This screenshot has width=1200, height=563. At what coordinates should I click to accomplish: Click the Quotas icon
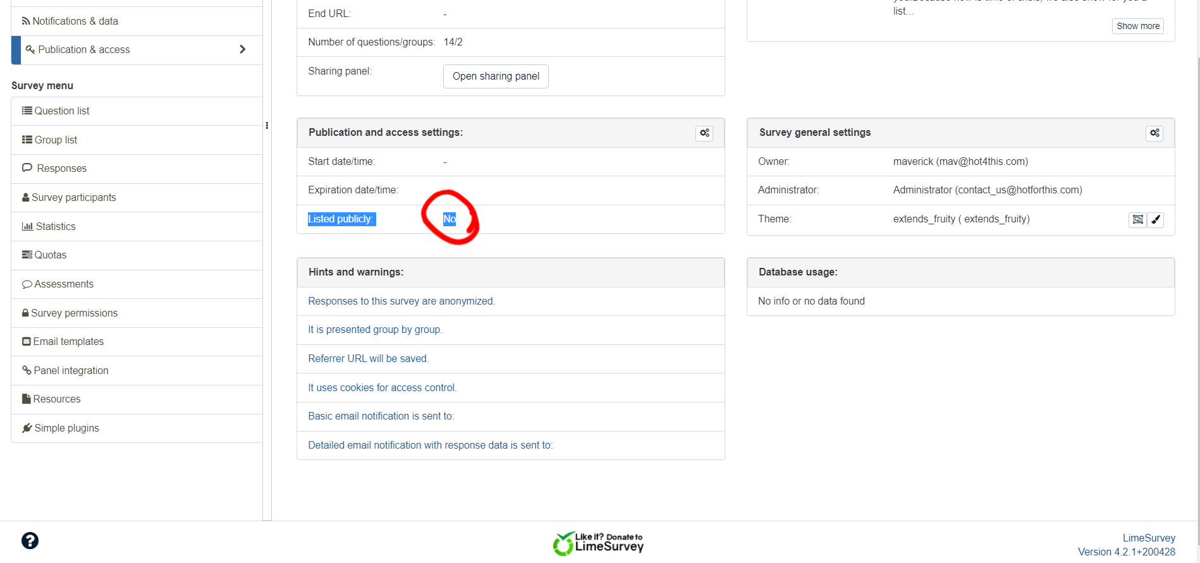[27, 255]
